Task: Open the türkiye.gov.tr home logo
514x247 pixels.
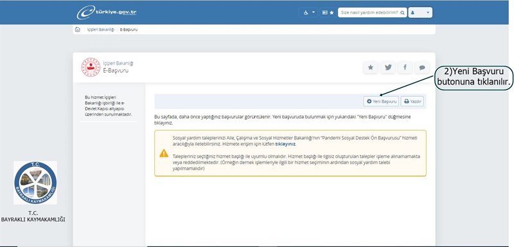Action: [x=107, y=12]
